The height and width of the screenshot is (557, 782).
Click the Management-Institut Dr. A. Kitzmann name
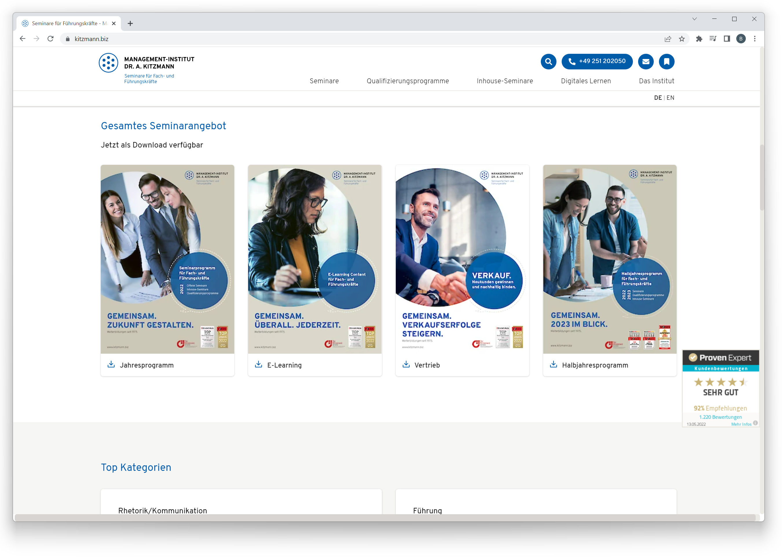[159, 63]
